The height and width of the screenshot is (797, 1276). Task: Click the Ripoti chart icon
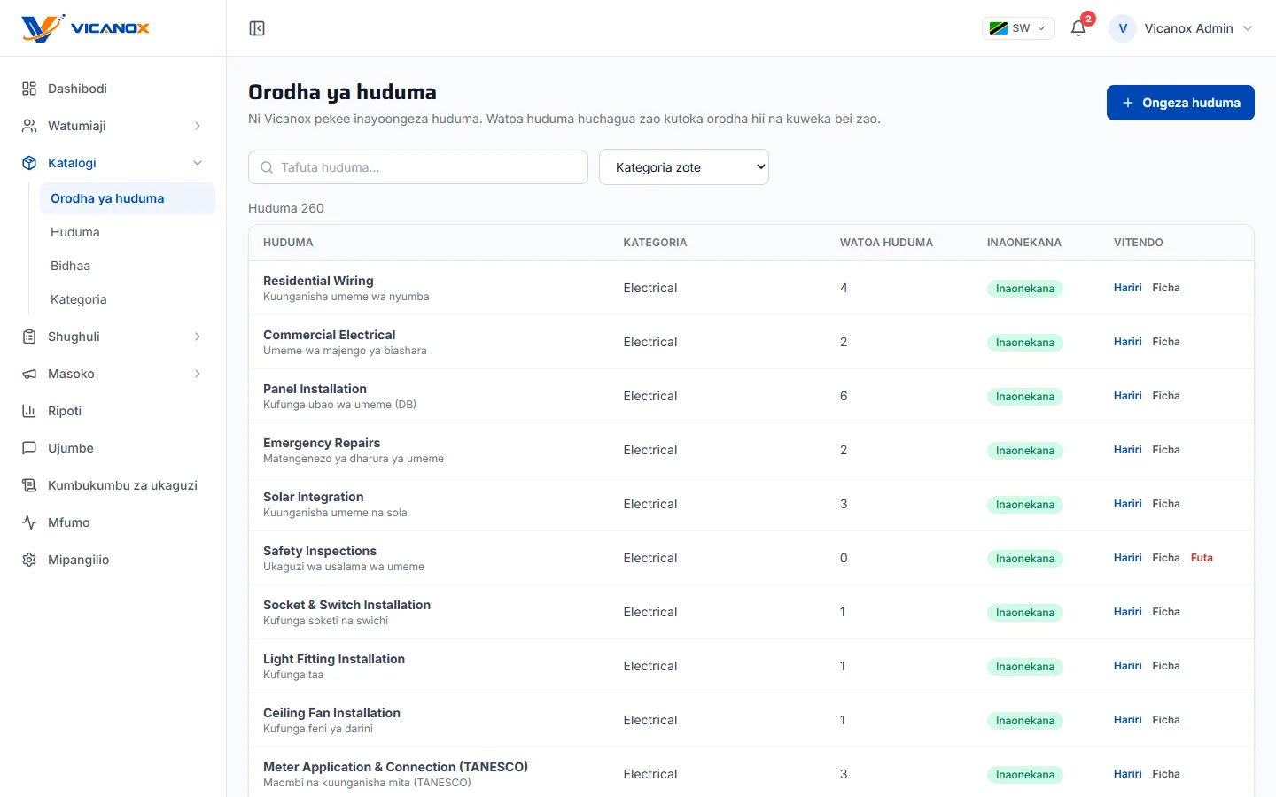pos(29,411)
